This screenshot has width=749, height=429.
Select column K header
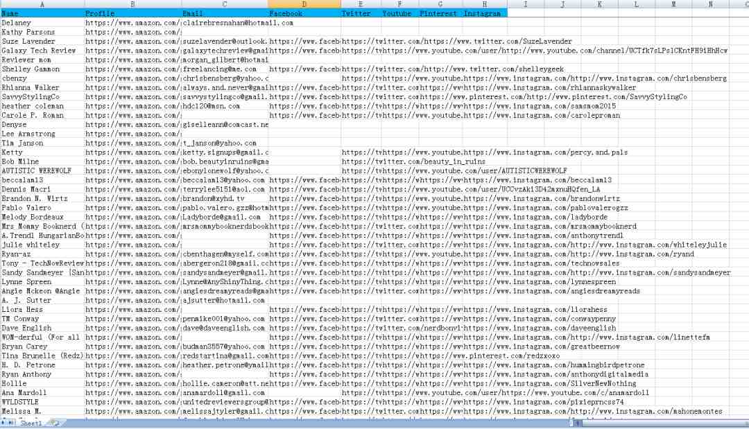point(599,4)
